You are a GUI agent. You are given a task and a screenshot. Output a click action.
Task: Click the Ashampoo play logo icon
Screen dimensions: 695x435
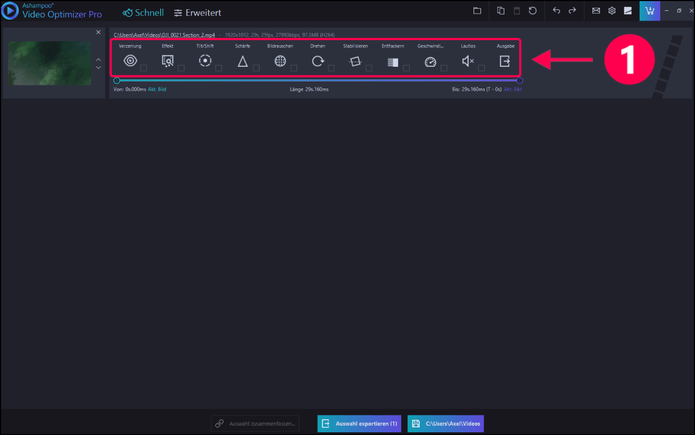click(10, 11)
